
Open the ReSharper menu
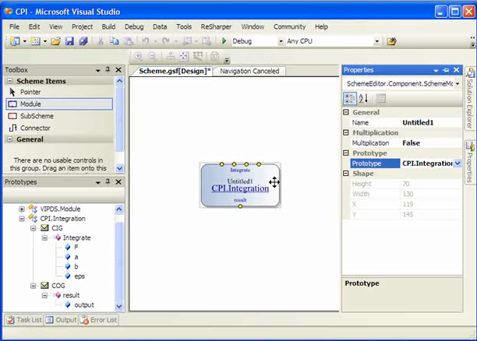click(216, 26)
